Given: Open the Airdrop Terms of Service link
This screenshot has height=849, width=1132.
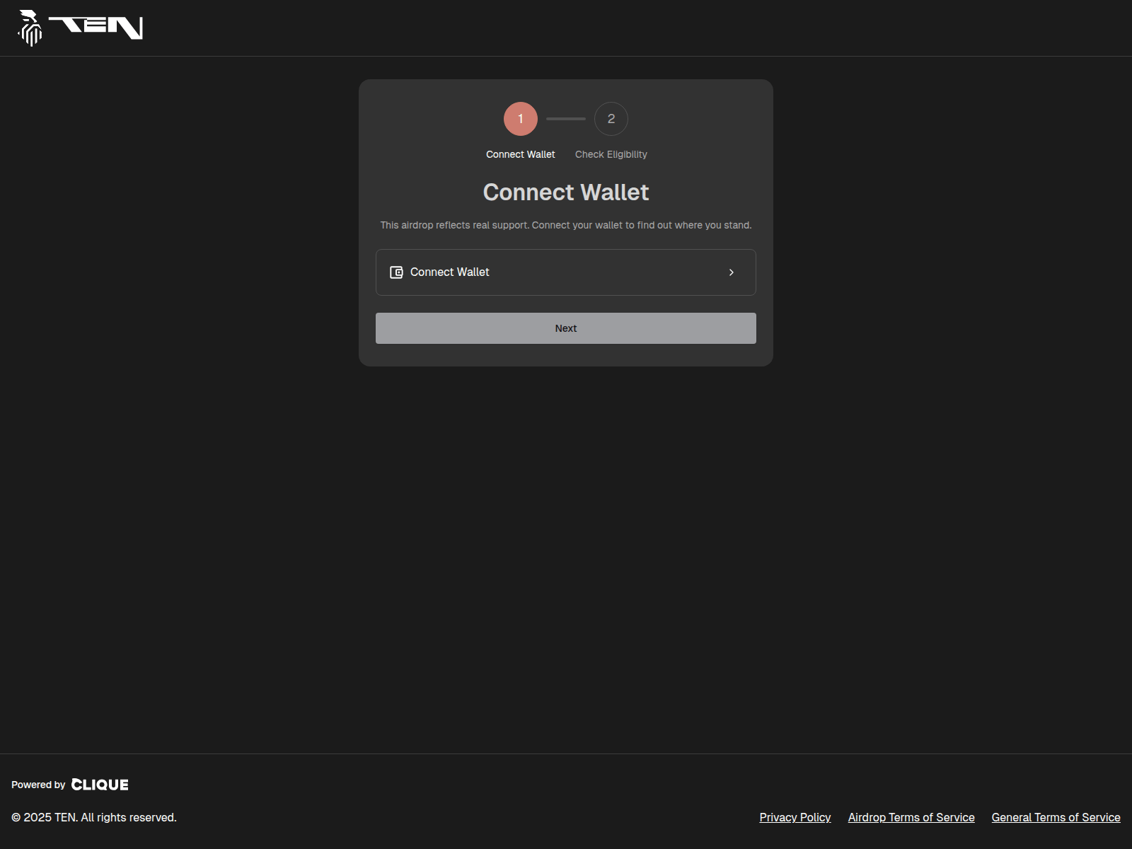Looking at the screenshot, I should pos(911,817).
